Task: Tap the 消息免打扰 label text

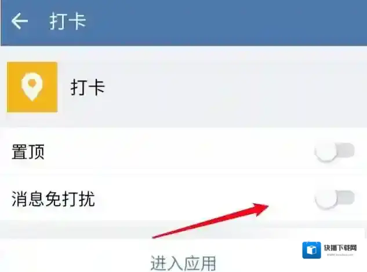Action: pos(53,199)
